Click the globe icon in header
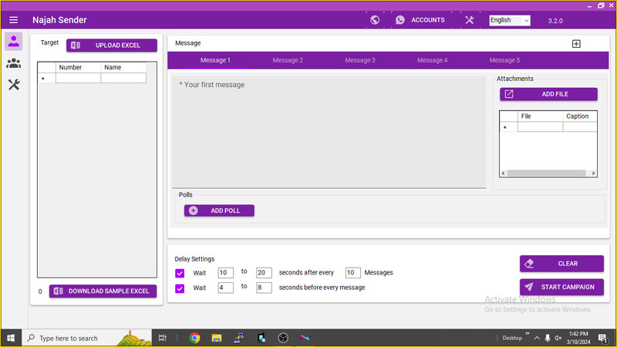The width and height of the screenshot is (617, 347). click(375, 20)
